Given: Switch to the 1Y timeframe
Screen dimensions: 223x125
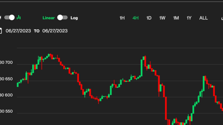Looking at the screenshot, I should point(189,18).
